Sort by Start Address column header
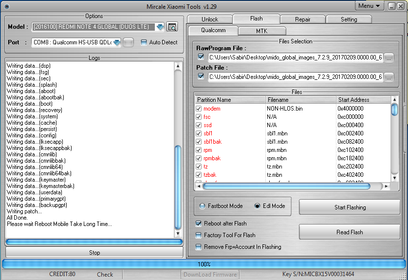Screen dimensions: 408x280 pos(363,100)
